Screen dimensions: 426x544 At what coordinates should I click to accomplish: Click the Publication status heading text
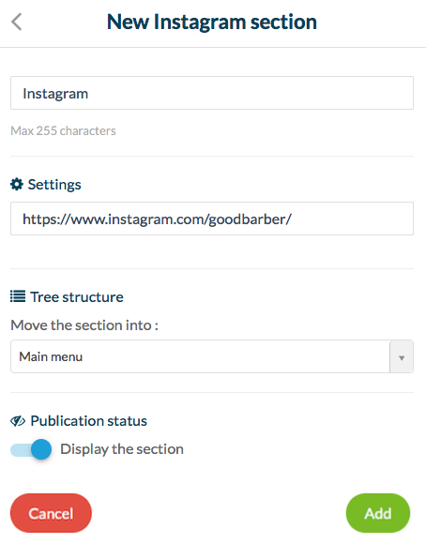tap(88, 421)
